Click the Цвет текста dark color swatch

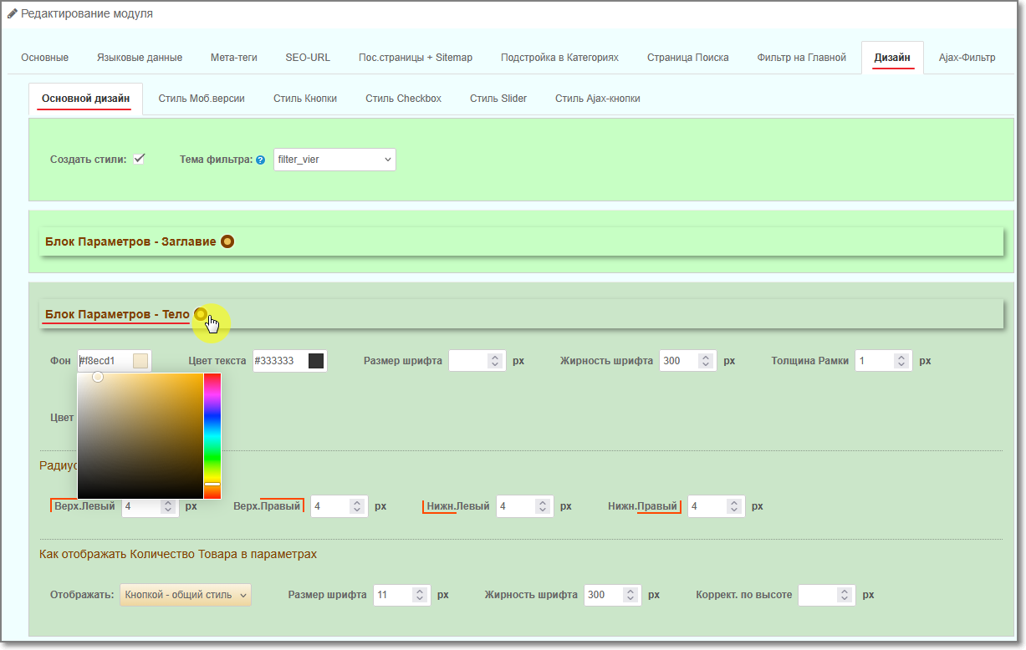click(315, 361)
